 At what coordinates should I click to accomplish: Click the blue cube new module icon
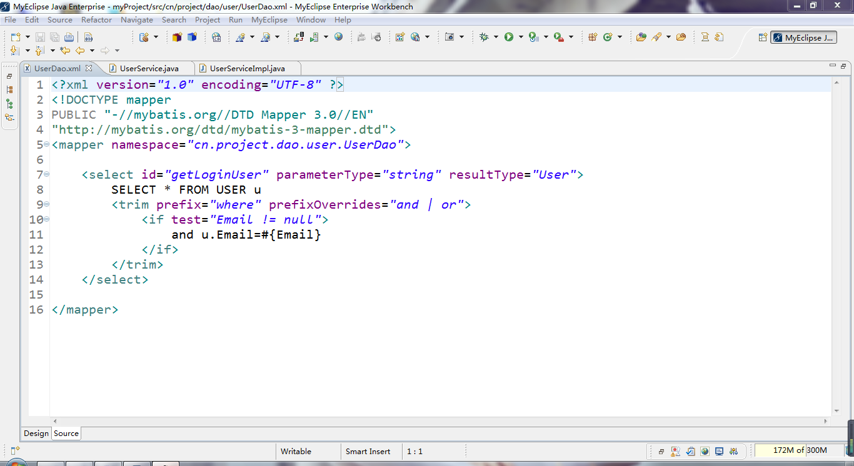[192, 37]
